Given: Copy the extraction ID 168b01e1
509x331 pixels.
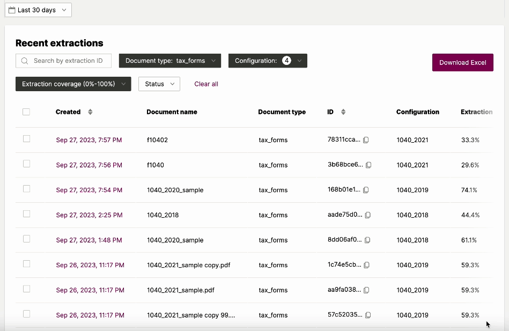Looking at the screenshot, I should point(366,190).
